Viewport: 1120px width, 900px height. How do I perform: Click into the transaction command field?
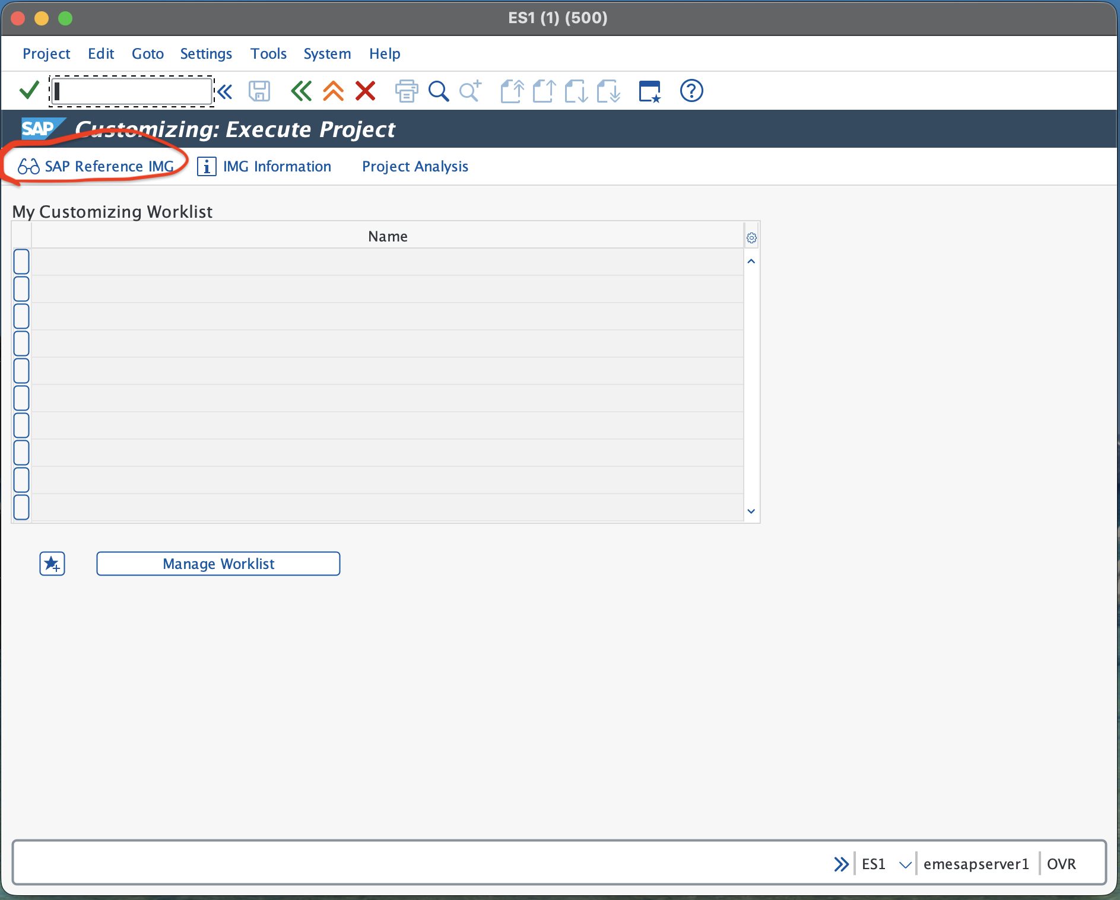pos(131,91)
